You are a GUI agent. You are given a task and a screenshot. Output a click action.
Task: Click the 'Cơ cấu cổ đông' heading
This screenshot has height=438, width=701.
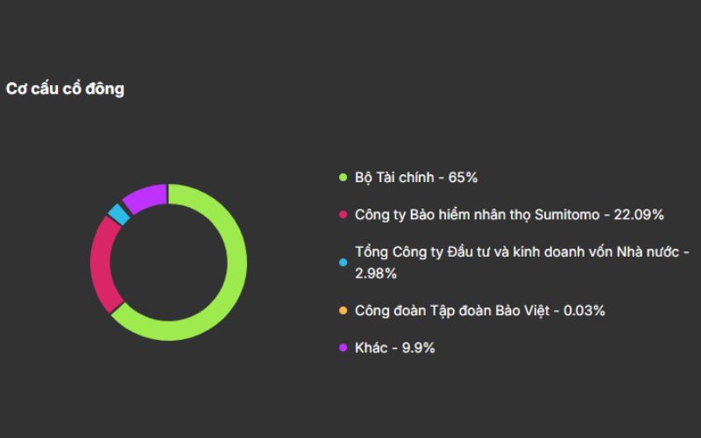(65, 88)
